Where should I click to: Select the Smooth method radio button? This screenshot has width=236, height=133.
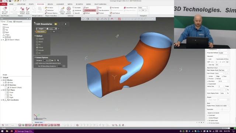37,39
